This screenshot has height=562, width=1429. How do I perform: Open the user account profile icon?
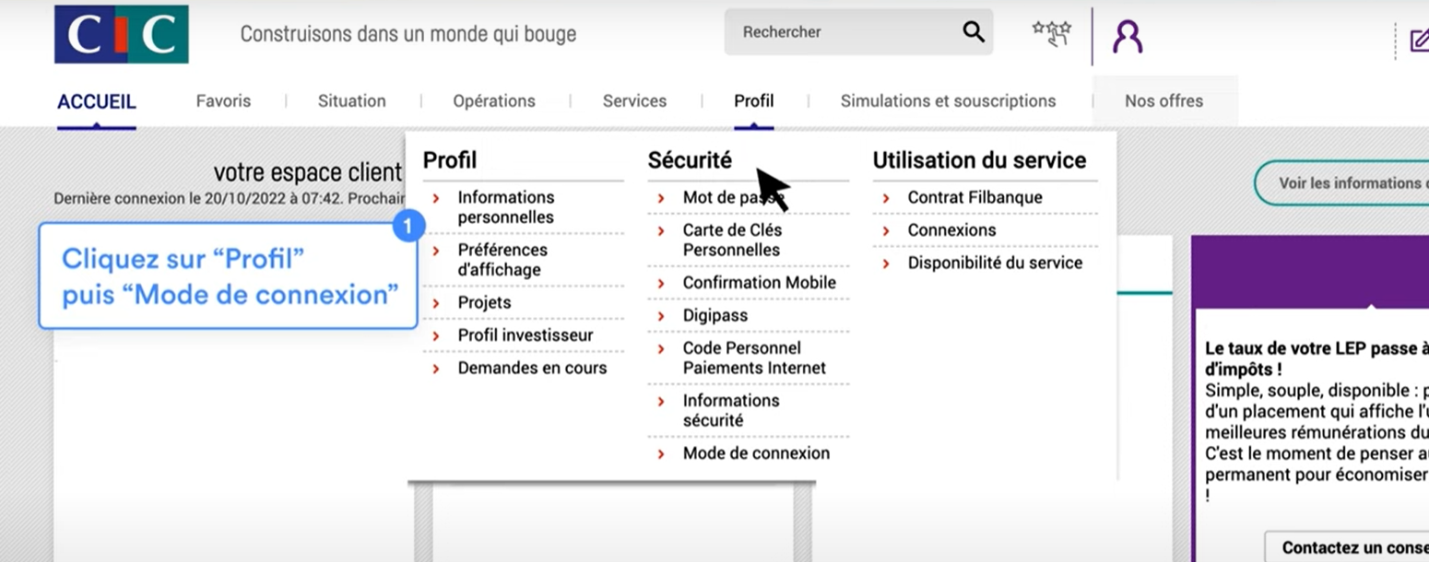[x=1127, y=36]
